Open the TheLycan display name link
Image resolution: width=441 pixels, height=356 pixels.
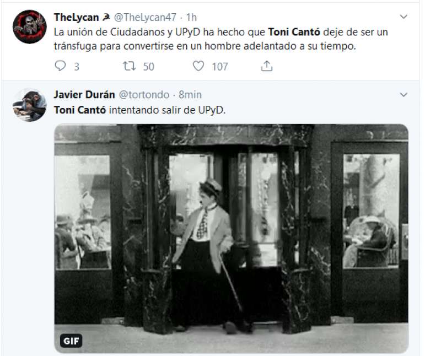[x=76, y=18]
